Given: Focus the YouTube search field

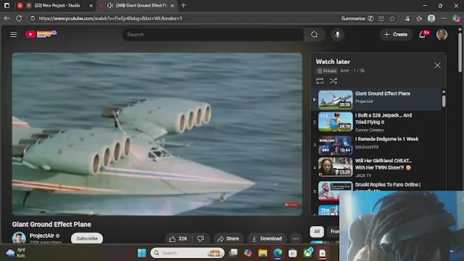Looking at the screenshot, I should pyautogui.click(x=213, y=34).
